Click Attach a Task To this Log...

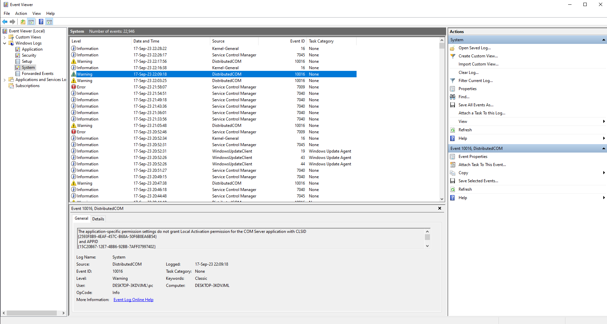click(482, 113)
